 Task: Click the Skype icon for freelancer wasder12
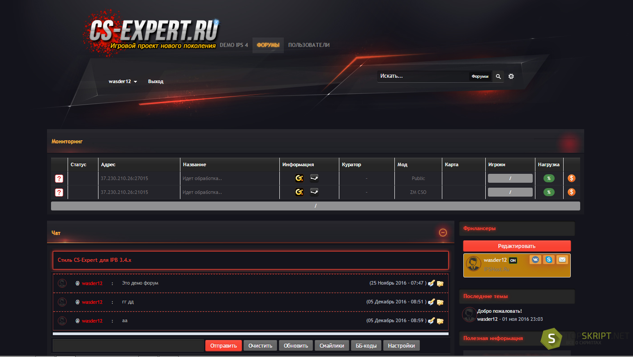549,260
